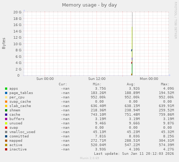
Task: Click the inactive max value 4.27G
Action: [x=169, y=149]
